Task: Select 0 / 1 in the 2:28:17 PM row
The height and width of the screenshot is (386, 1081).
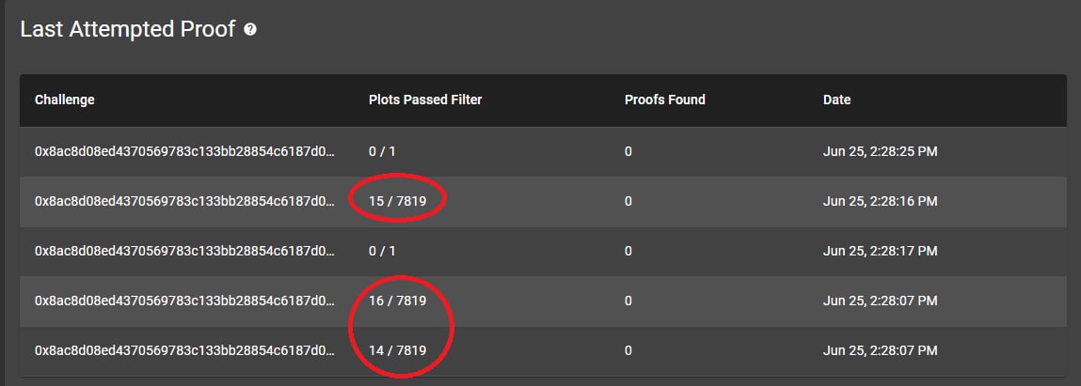Action: coord(382,251)
